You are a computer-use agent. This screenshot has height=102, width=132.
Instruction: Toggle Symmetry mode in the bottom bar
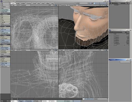point(30,101)
